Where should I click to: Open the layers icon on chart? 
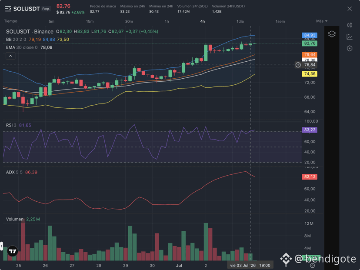tap(332, 34)
